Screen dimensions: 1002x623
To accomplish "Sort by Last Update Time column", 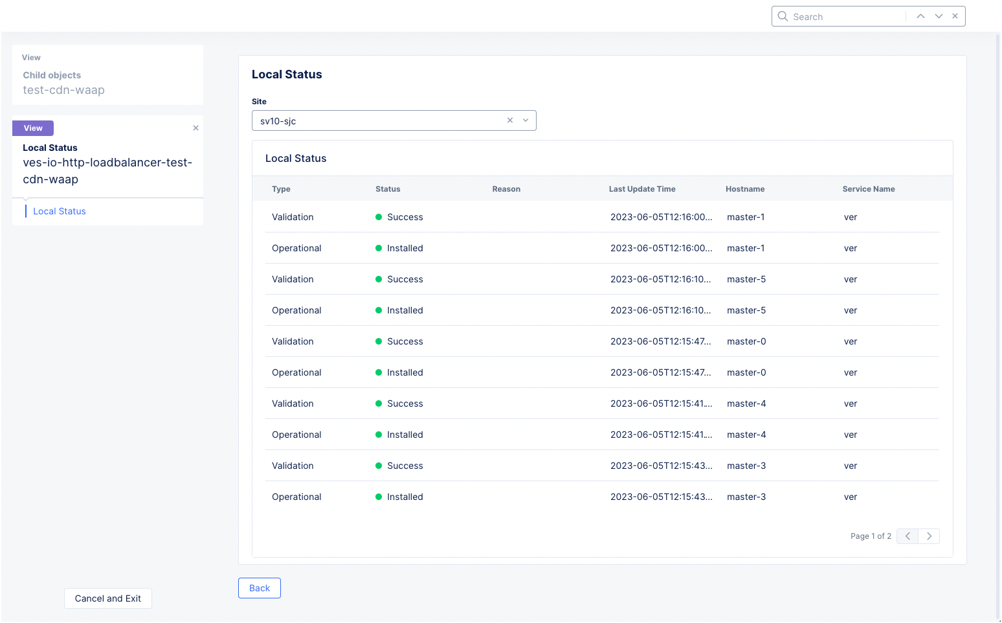I will pyautogui.click(x=641, y=189).
